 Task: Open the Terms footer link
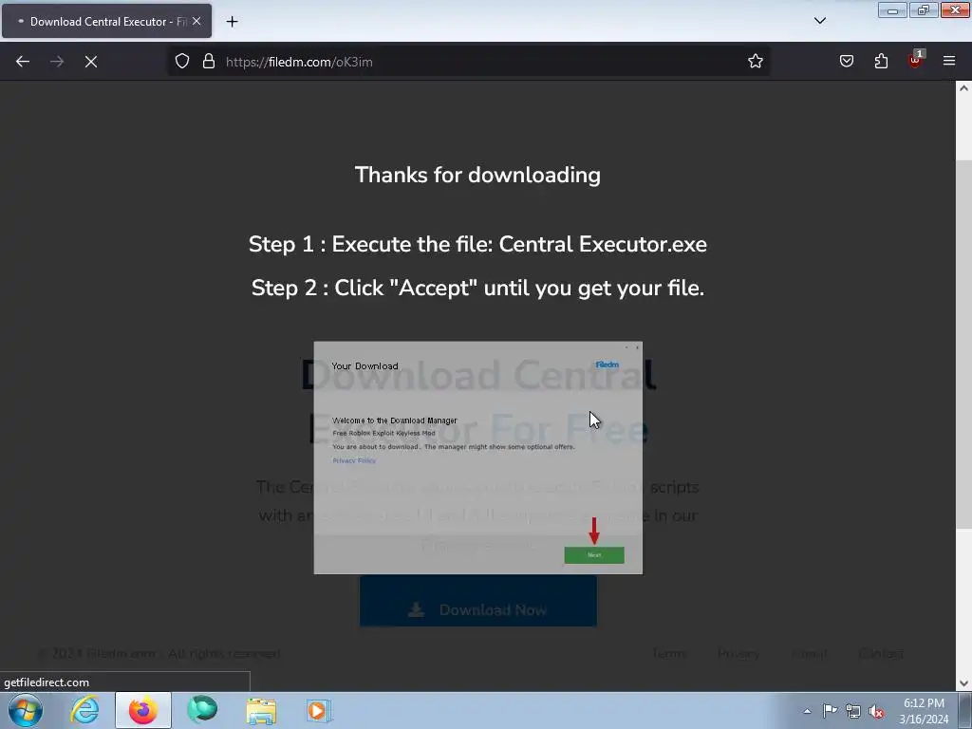[669, 653]
